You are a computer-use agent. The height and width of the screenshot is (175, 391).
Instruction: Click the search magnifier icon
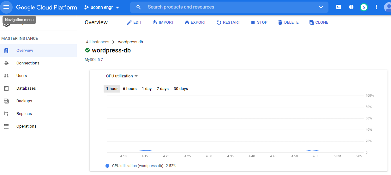[x=138, y=7]
